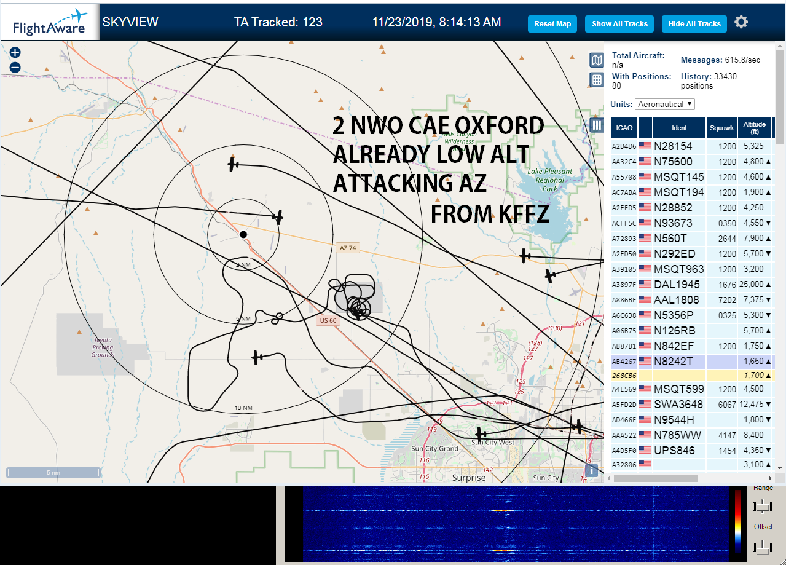The height and width of the screenshot is (565, 786).
Task: Switch to table view with the grid icon
Action: [x=596, y=79]
